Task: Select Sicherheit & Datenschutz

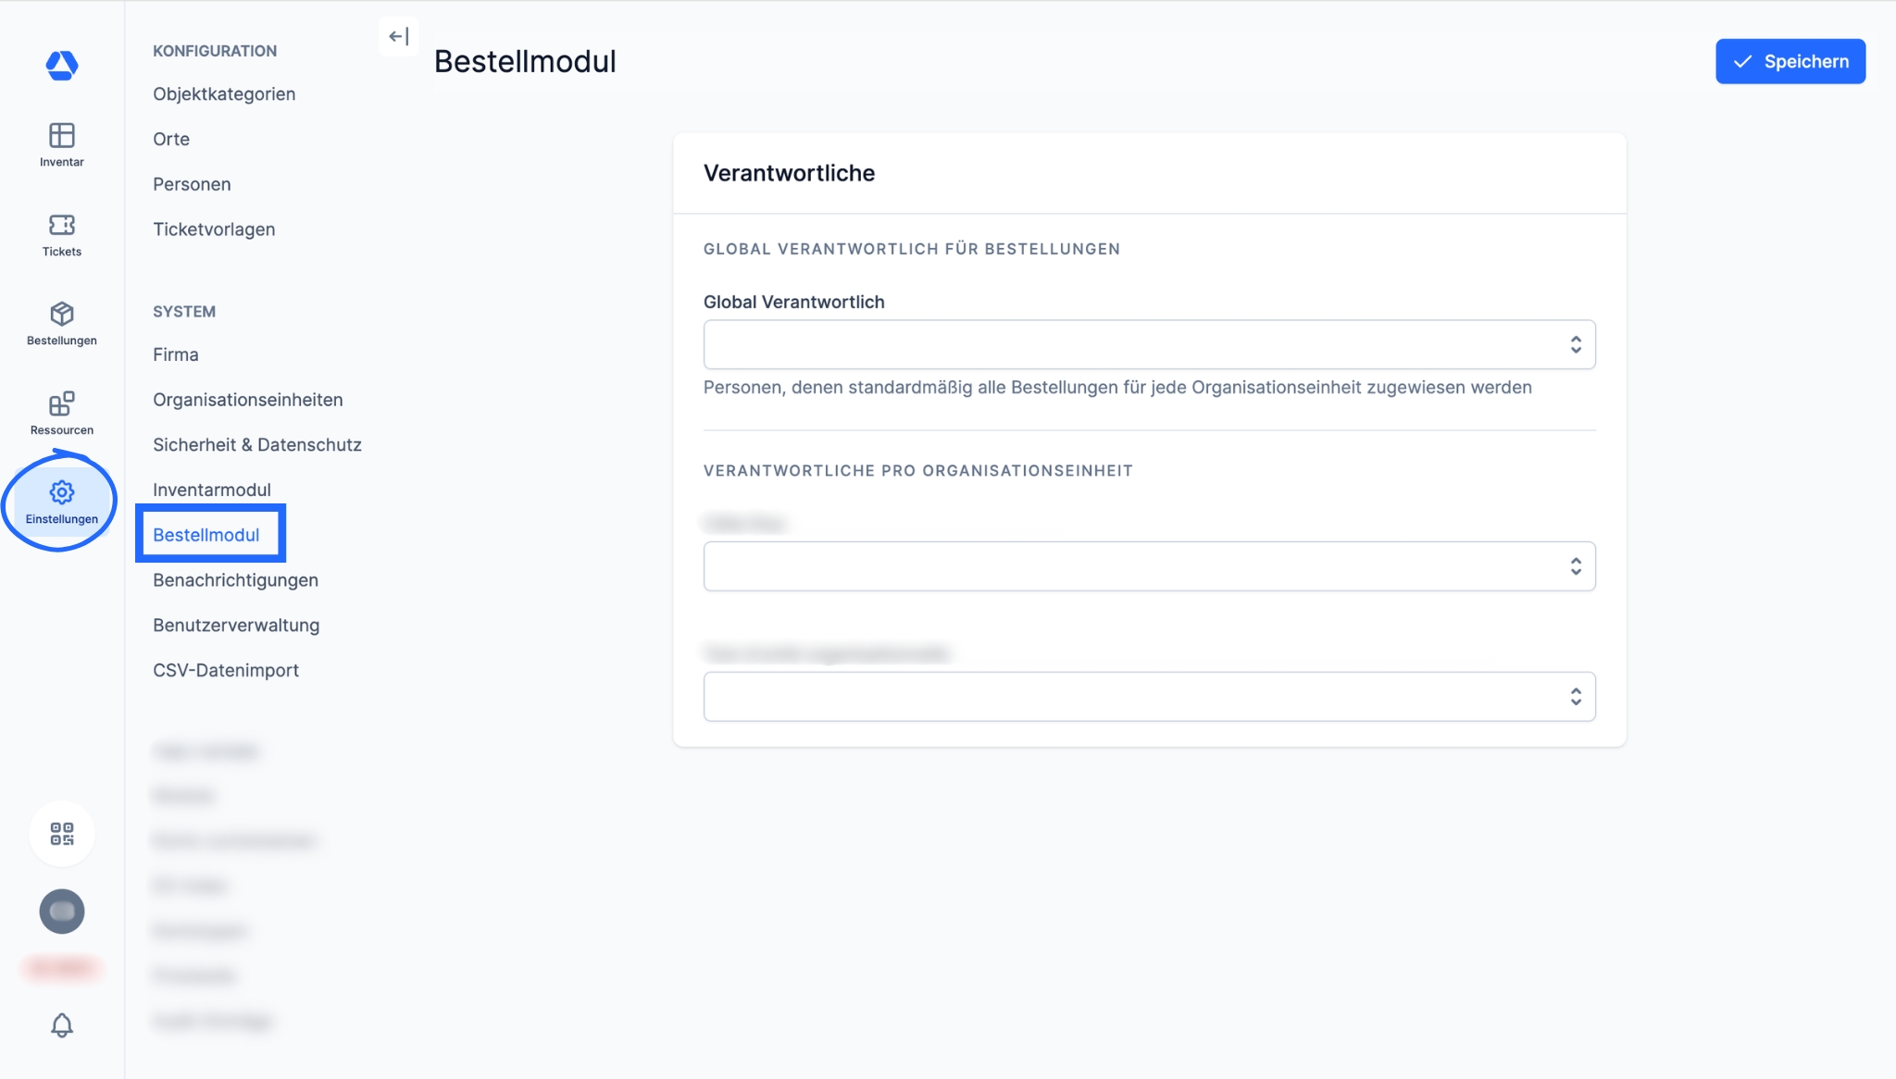Action: pyautogui.click(x=257, y=445)
